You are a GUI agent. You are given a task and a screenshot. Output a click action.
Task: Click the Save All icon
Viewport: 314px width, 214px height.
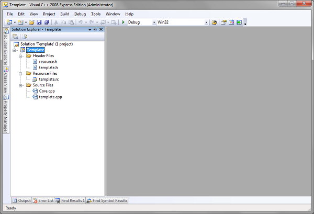tap(47, 22)
